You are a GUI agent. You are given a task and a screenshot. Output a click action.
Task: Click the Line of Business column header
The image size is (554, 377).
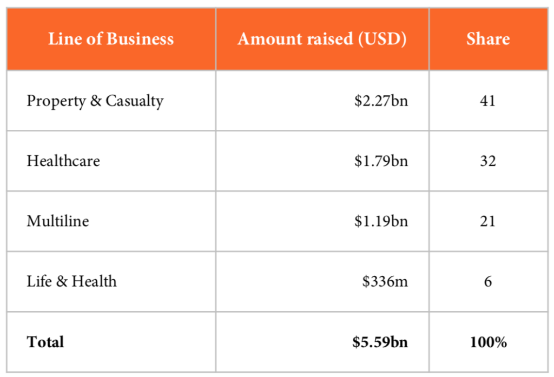[111, 39]
